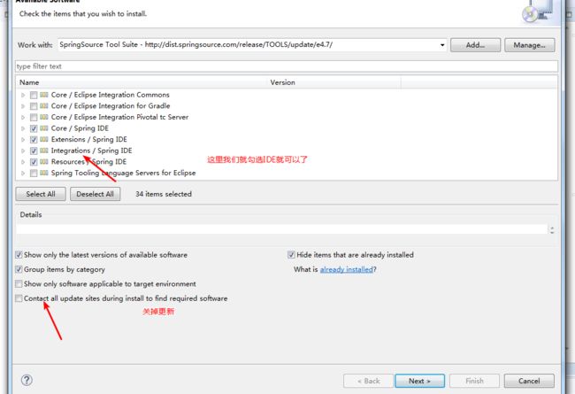Click the Select All button
The height and width of the screenshot is (394, 575).
(x=41, y=194)
